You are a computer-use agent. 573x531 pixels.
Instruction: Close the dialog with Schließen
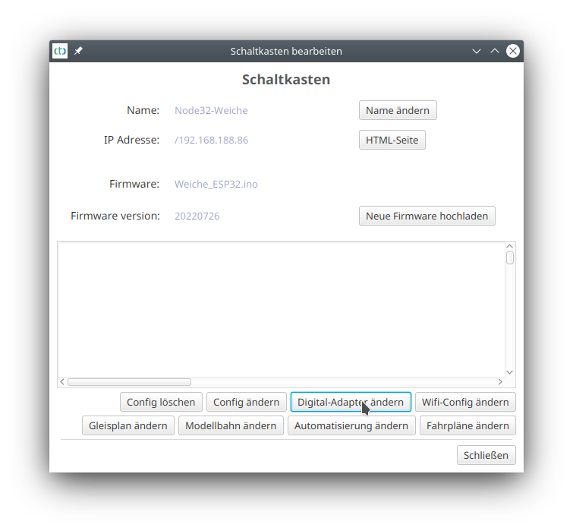pos(486,455)
